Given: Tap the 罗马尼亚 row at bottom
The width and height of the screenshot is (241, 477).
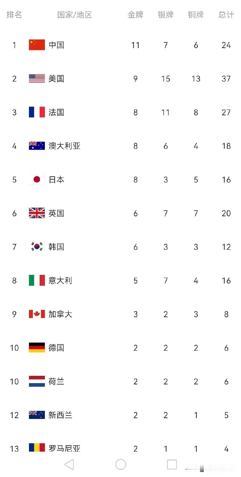Looking at the screenshot, I should click(x=121, y=449).
